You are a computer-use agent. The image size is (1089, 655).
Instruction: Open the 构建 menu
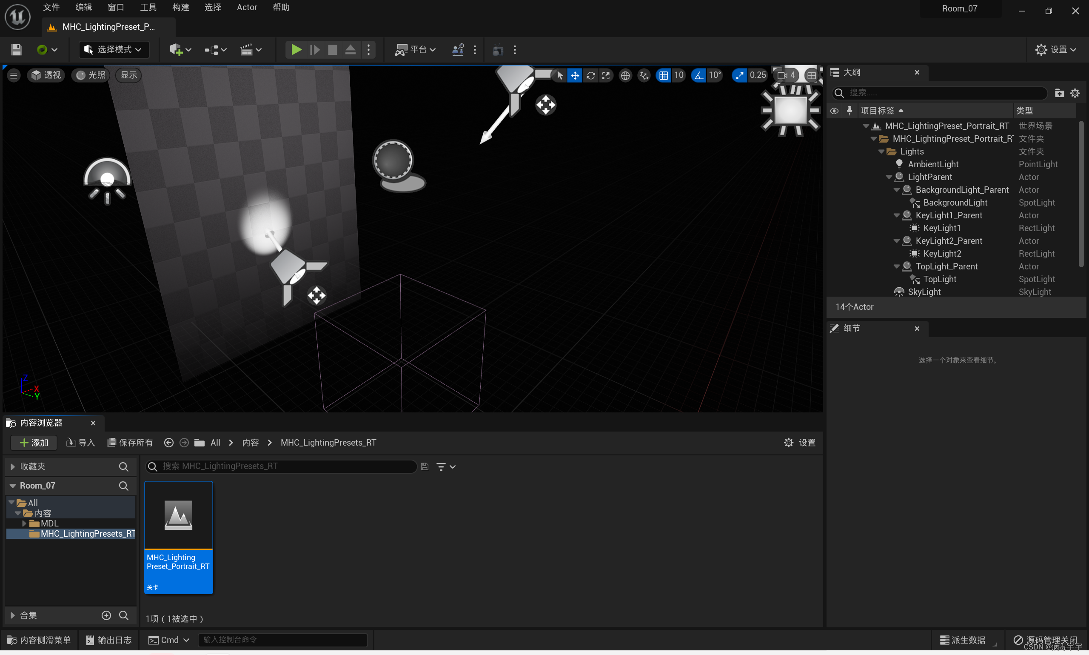tap(180, 8)
